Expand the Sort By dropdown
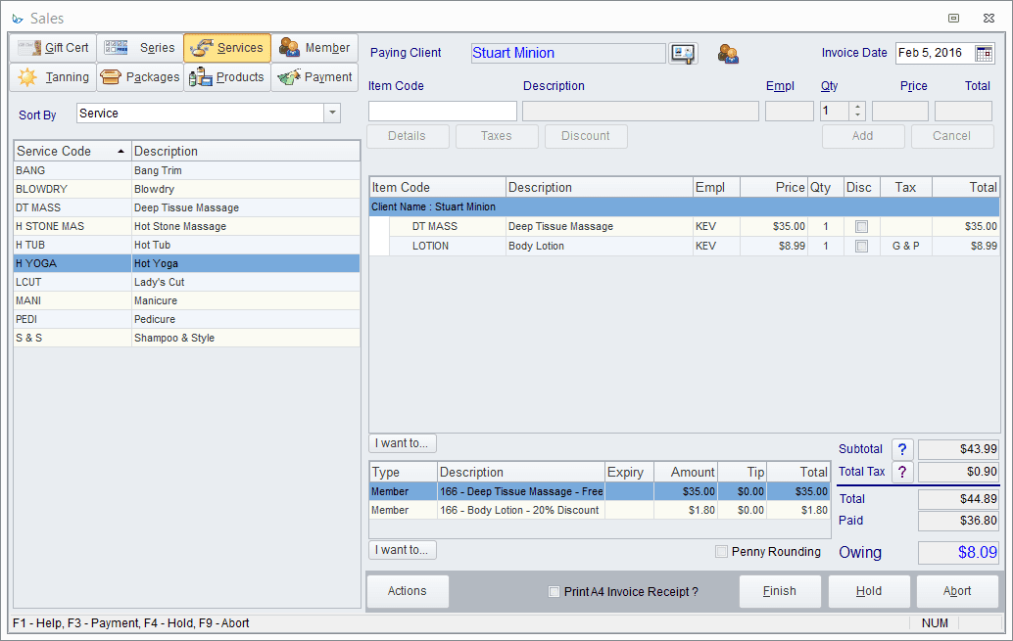This screenshot has width=1013, height=641. point(332,113)
